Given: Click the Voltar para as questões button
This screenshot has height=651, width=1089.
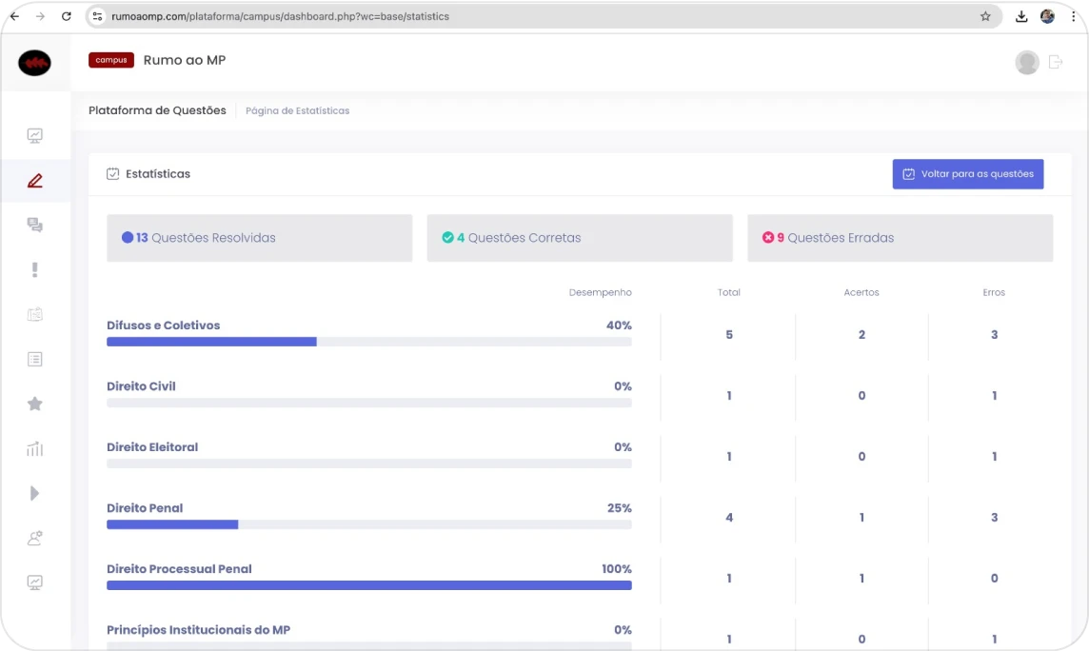Looking at the screenshot, I should [967, 174].
